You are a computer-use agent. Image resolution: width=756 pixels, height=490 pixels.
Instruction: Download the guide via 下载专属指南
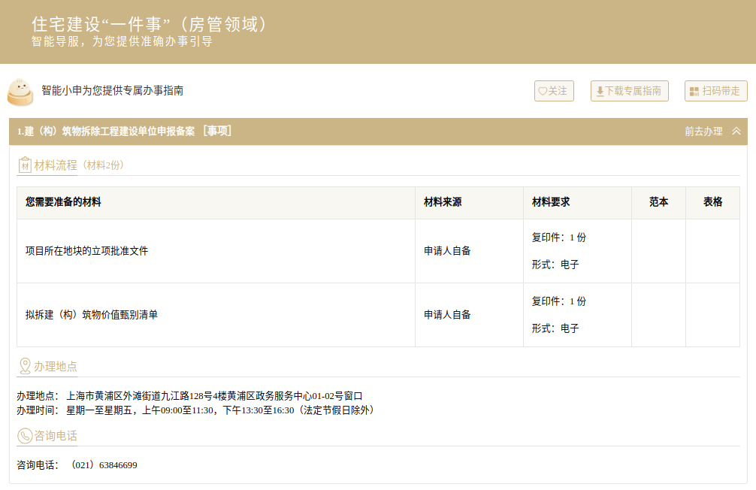(x=629, y=91)
